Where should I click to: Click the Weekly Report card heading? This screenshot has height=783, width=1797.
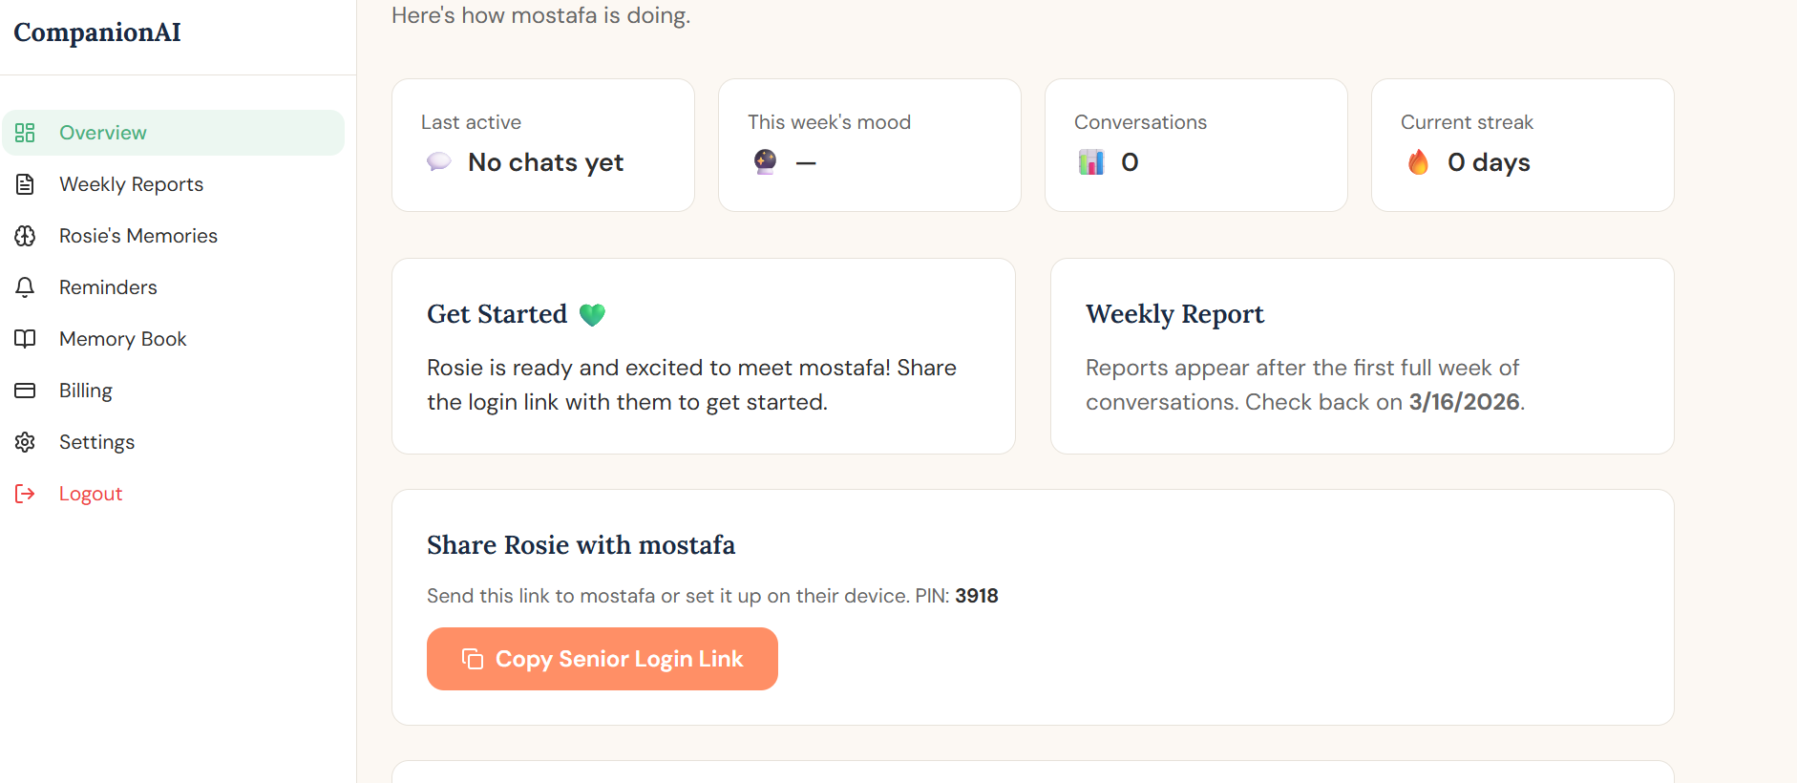point(1174,314)
